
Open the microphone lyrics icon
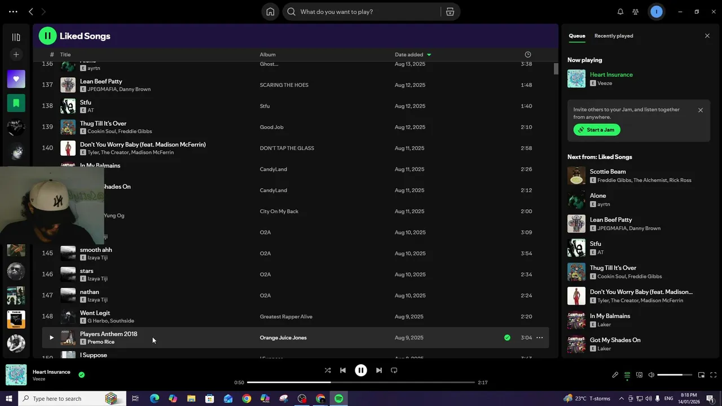[615, 375]
